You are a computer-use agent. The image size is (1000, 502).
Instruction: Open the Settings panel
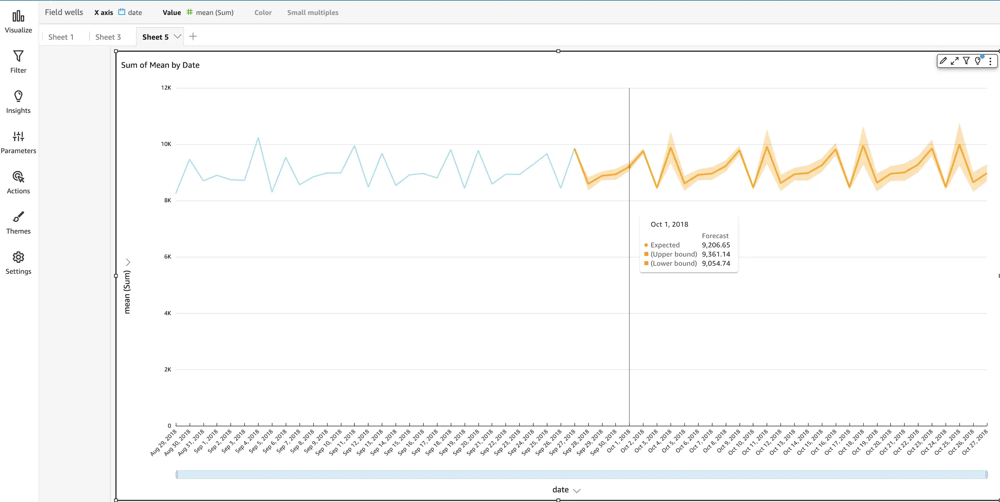[x=18, y=263]
